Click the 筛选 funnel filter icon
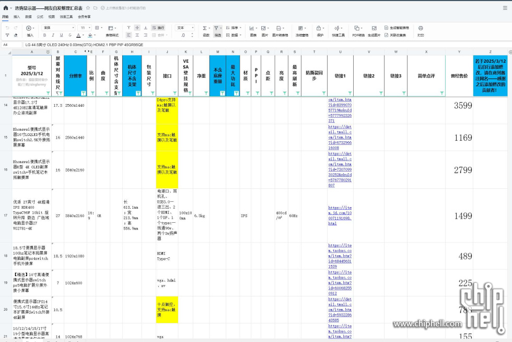The image size is (512, 342). click(x=216, y=28)
